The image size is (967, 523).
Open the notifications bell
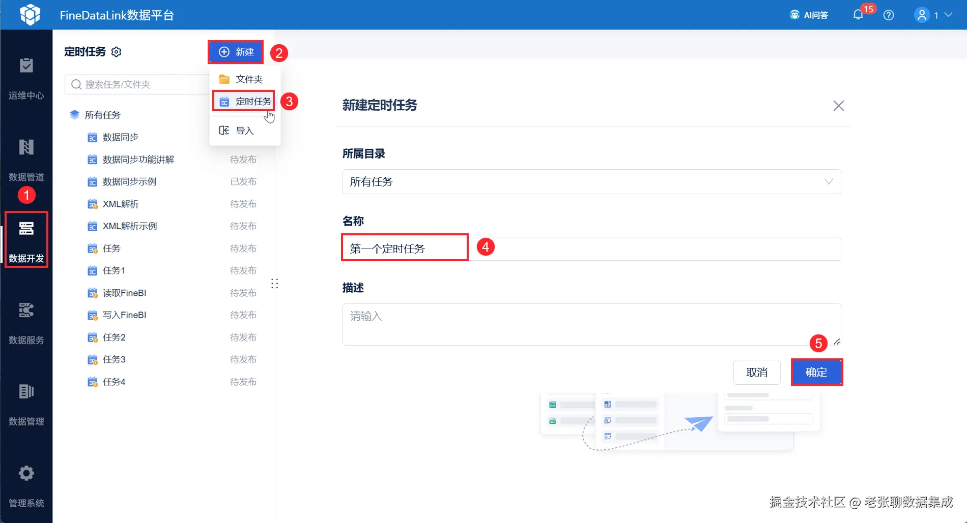(858, 15)
